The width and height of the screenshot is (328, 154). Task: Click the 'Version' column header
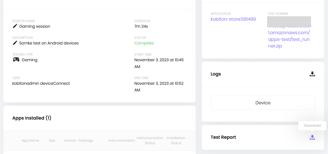[x=70, y=141]
